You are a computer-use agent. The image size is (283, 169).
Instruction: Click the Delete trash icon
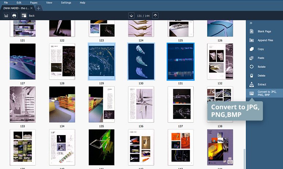pyautogui.click(x=252, y=75)
